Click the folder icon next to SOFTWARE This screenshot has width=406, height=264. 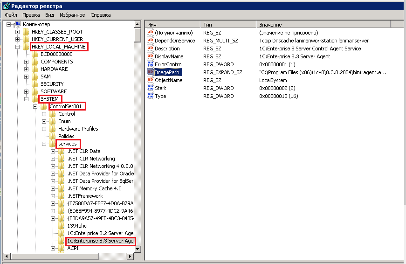coord(35,91)
